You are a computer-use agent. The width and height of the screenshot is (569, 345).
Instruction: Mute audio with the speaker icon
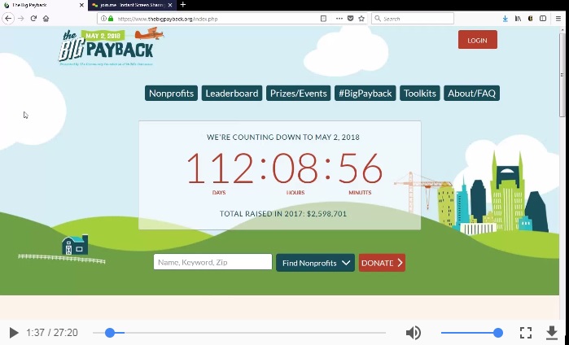(x=414, y=332)
